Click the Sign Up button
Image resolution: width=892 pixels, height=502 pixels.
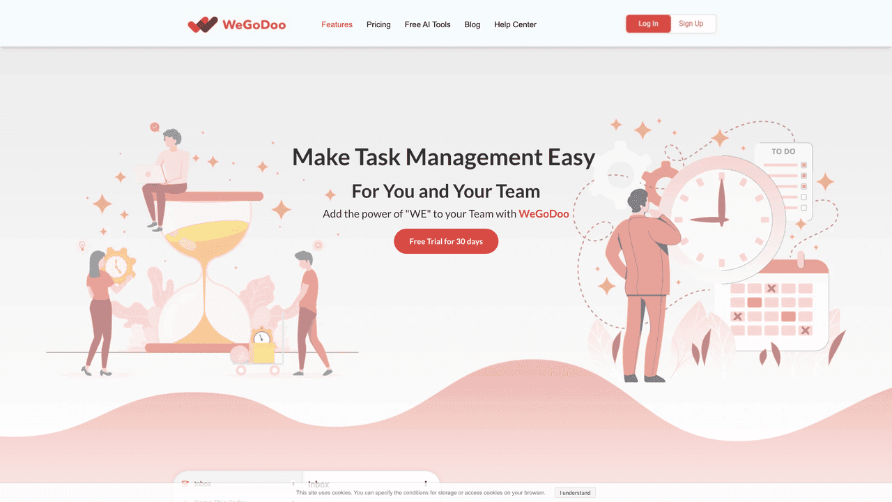point(691,24)
